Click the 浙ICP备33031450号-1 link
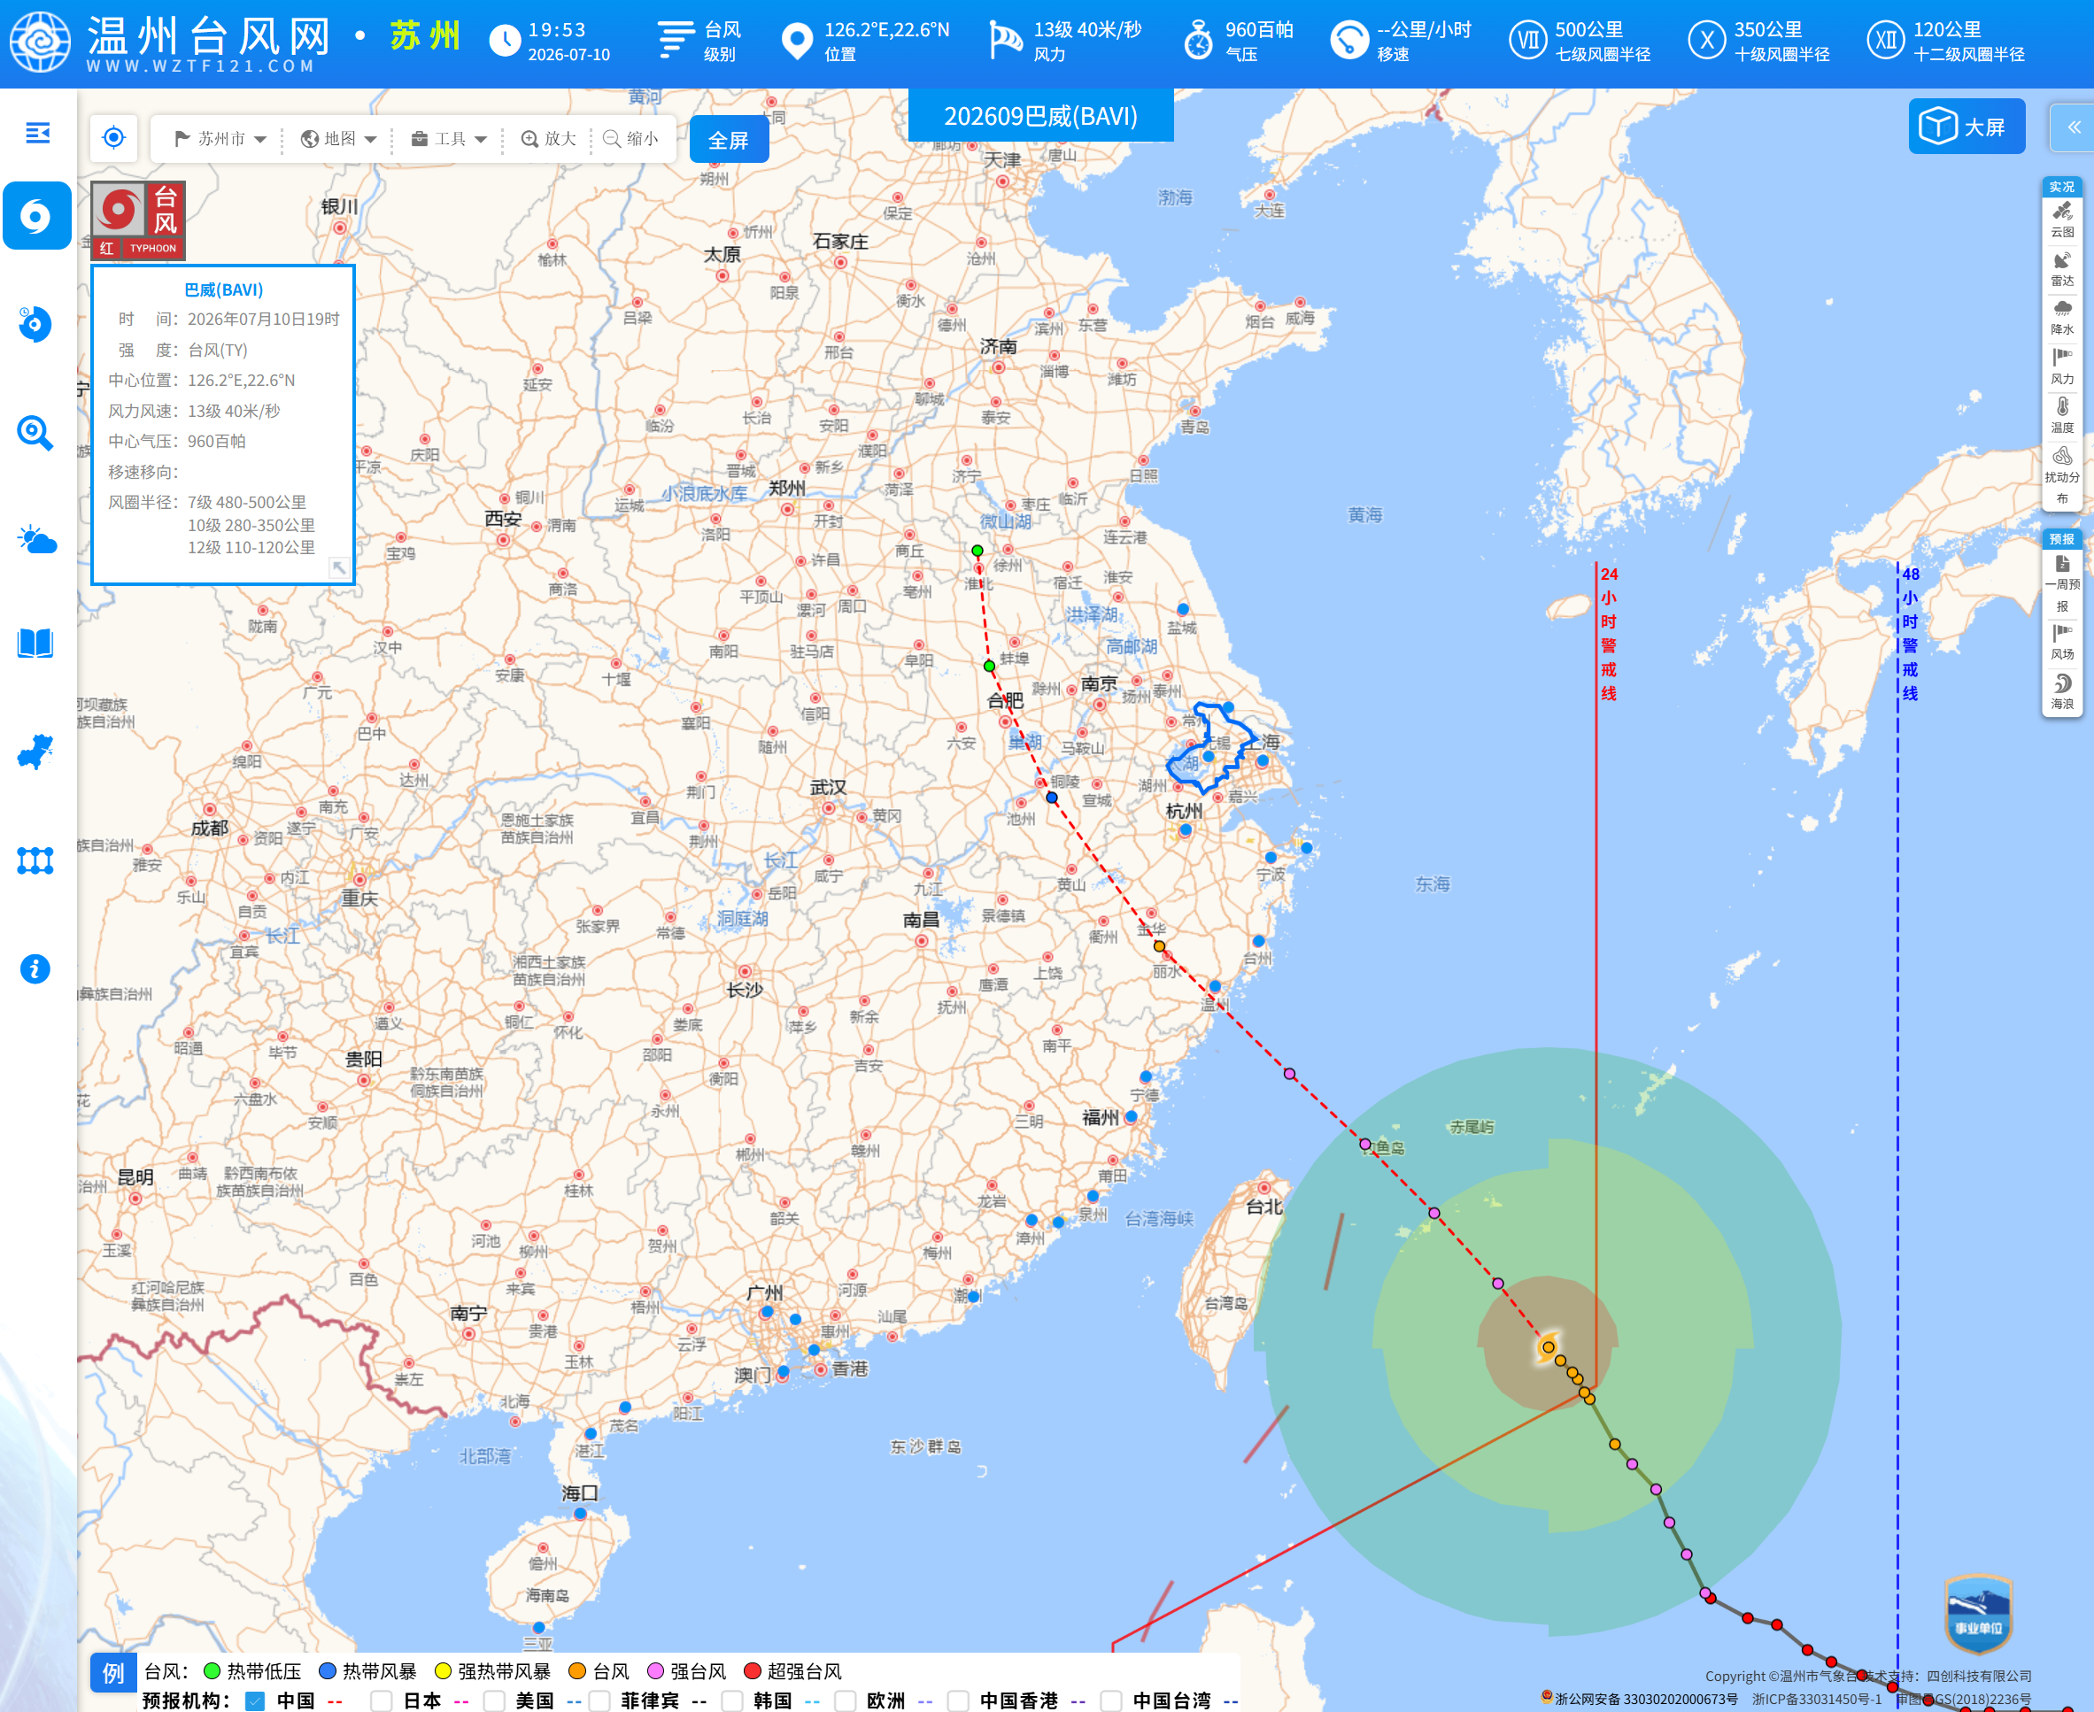2094x1712 pixels. coord(1817,1698)
